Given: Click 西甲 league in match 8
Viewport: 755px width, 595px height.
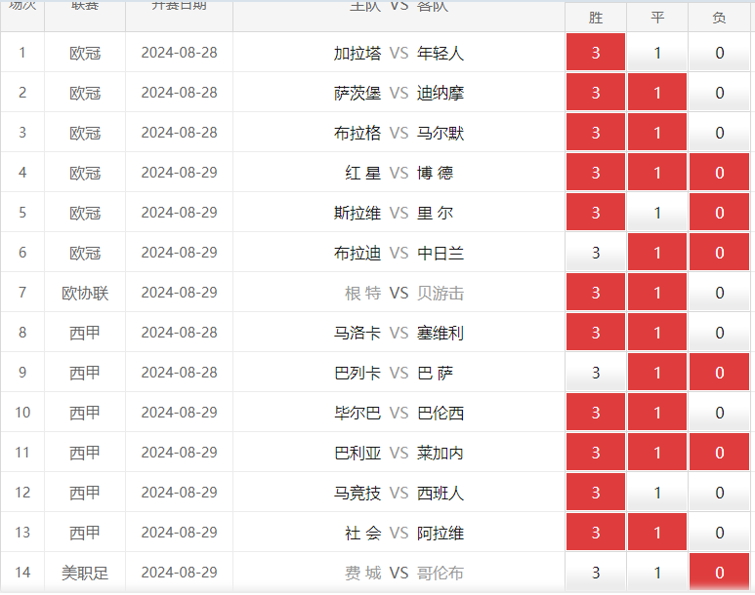Looking at the screenshot, I should coord(85,333).
